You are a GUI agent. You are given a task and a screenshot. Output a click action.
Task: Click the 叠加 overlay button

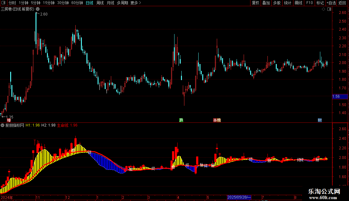pyautogui.click(x=266, y=3)
